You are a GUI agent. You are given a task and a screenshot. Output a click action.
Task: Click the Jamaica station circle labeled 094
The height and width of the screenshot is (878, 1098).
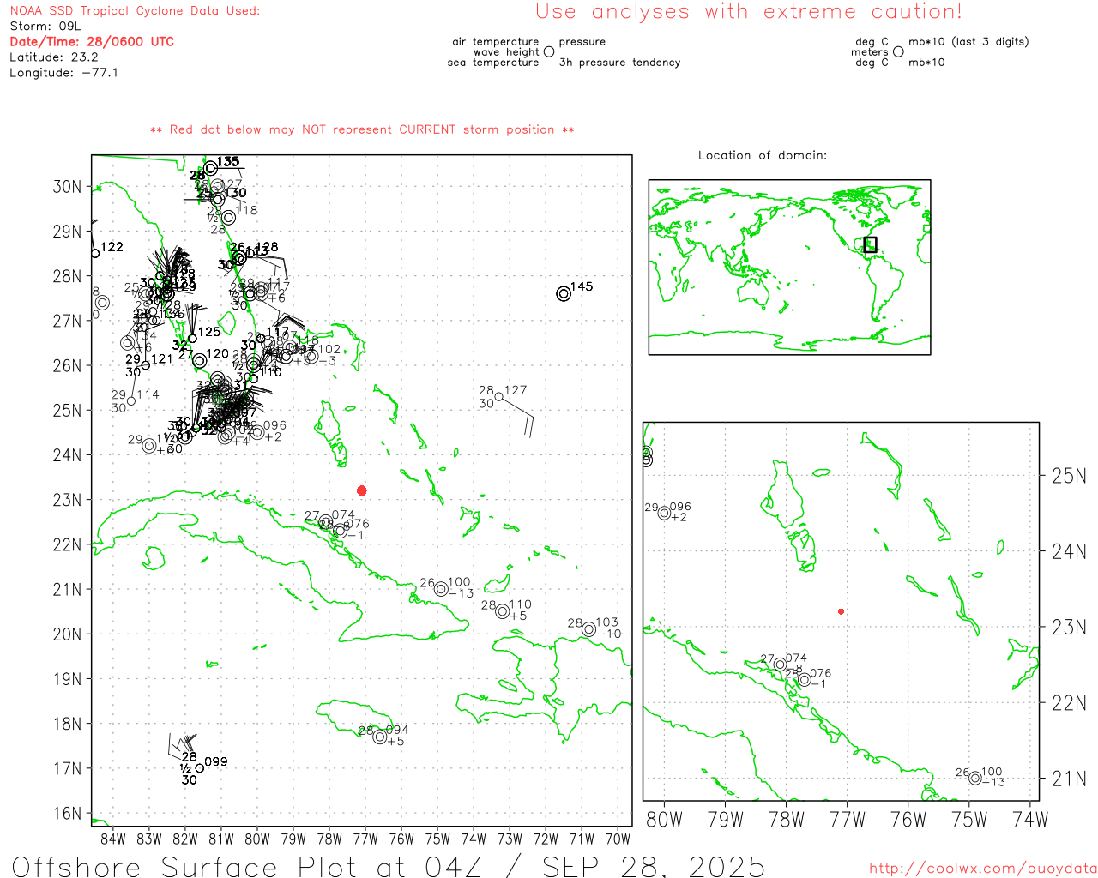[x=380, y=737]
